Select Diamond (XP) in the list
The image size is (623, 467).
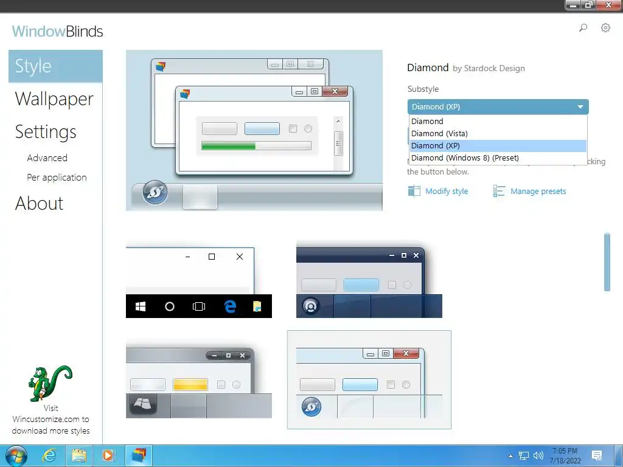coord(498,146)
